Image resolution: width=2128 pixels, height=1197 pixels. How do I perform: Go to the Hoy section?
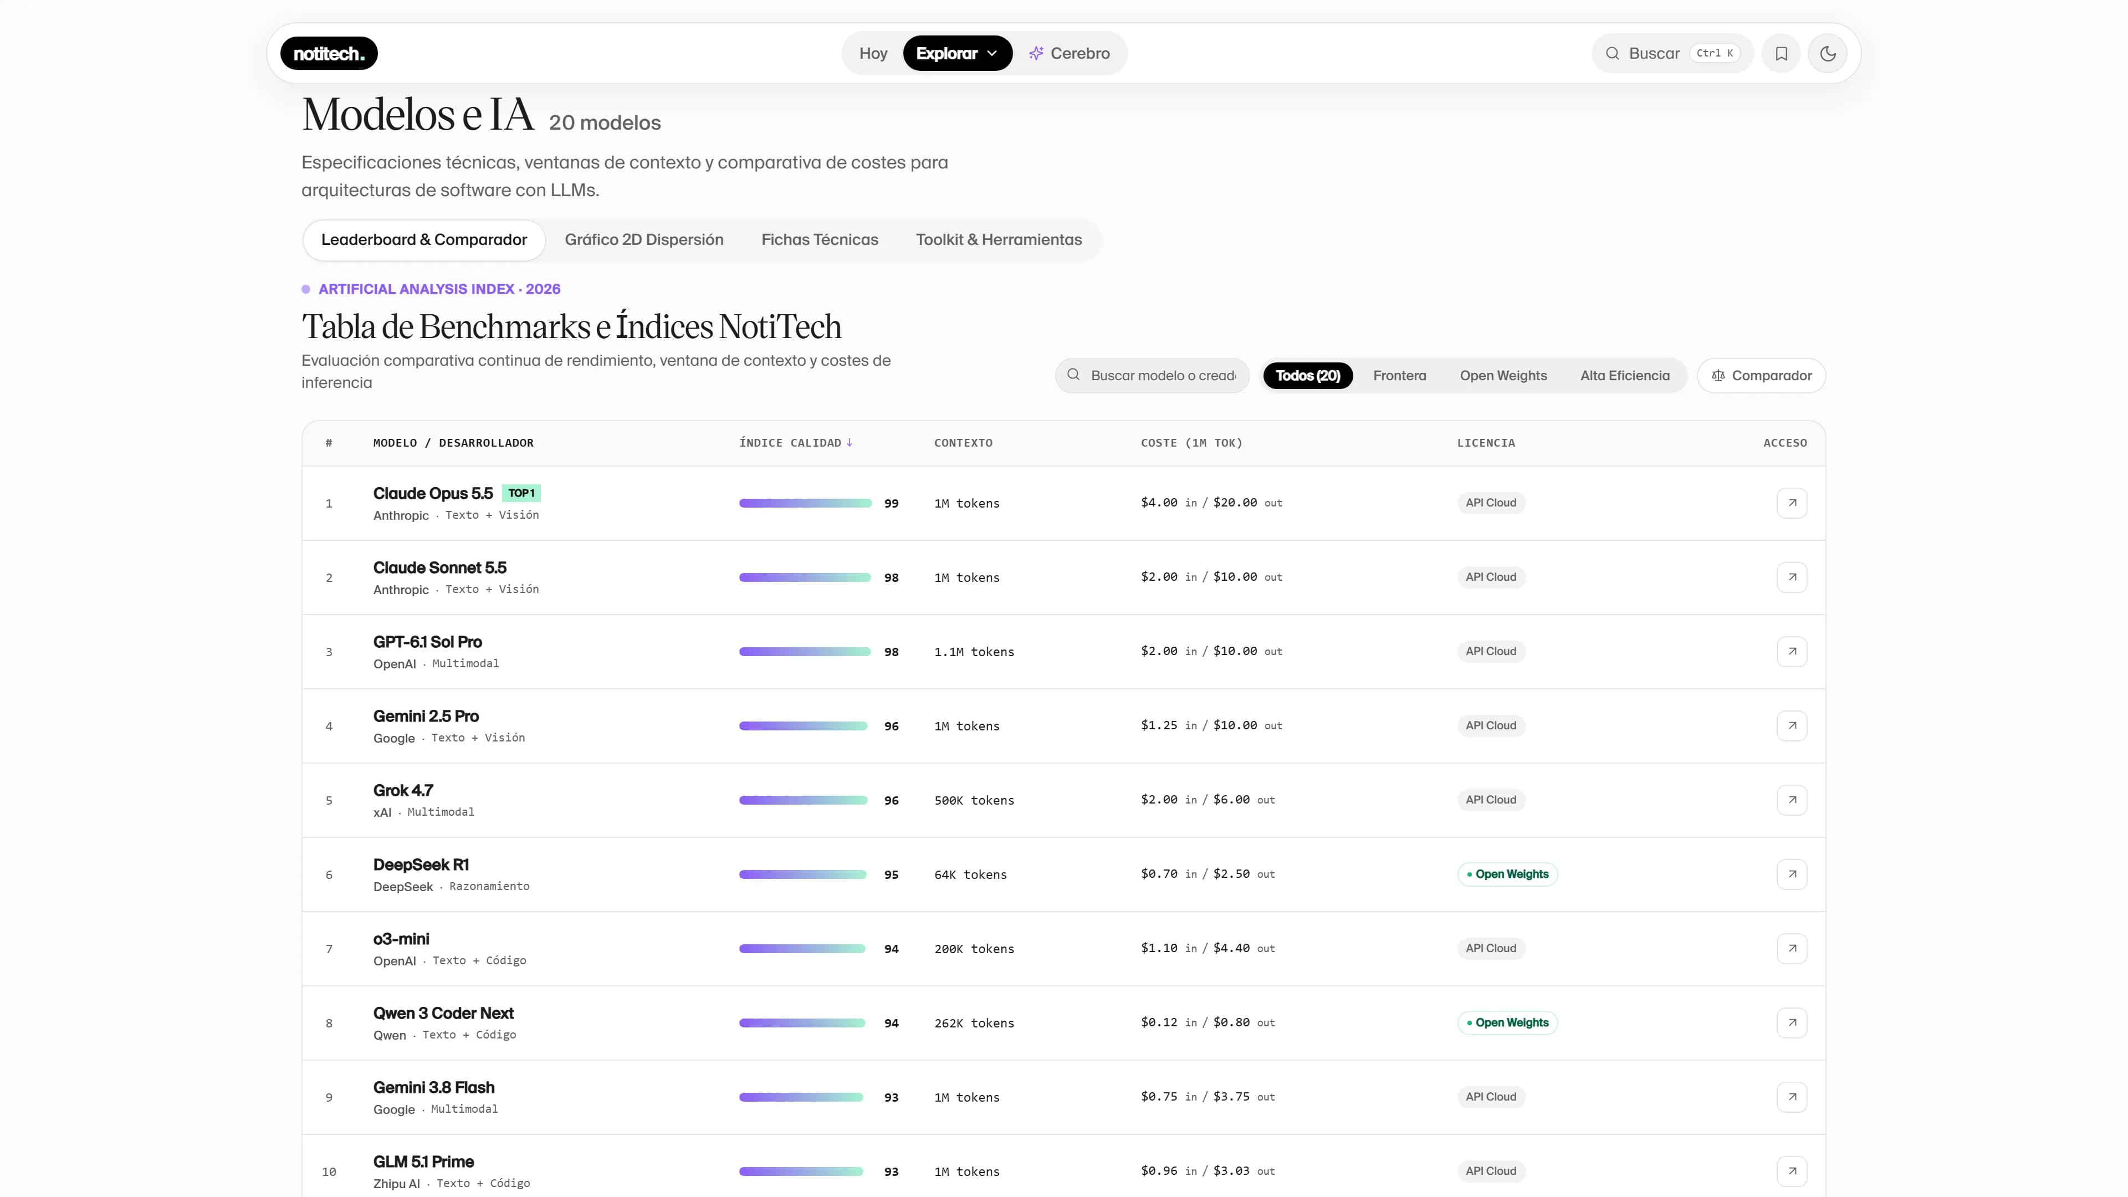pyautogui.click(x=873, y=54)
